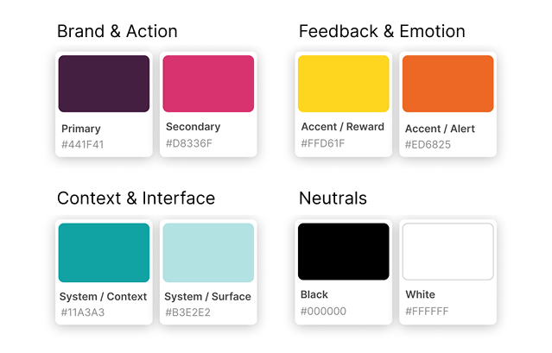This screenshot has width=552, height=353.
Task: Pick the White color swatch
Action: pos(447,251)
